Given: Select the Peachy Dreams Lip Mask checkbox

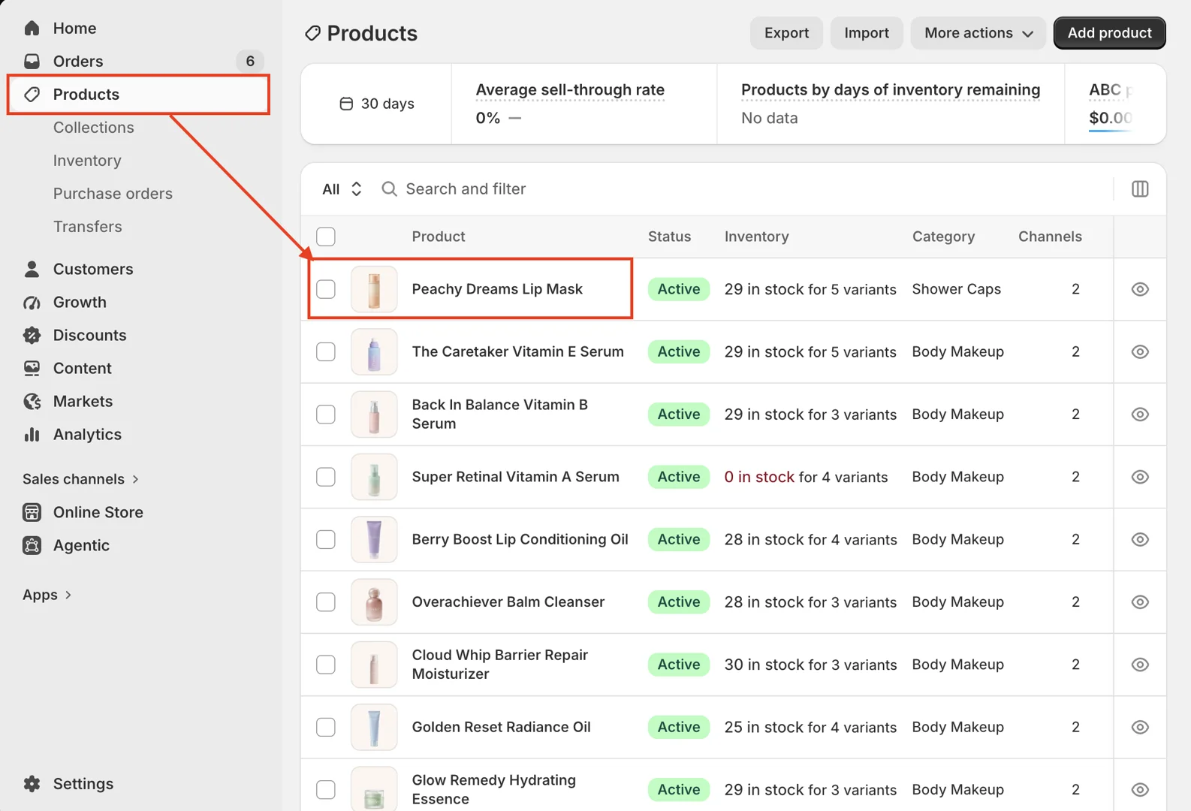Looking at the screenshot, I should tap(326, 289).
